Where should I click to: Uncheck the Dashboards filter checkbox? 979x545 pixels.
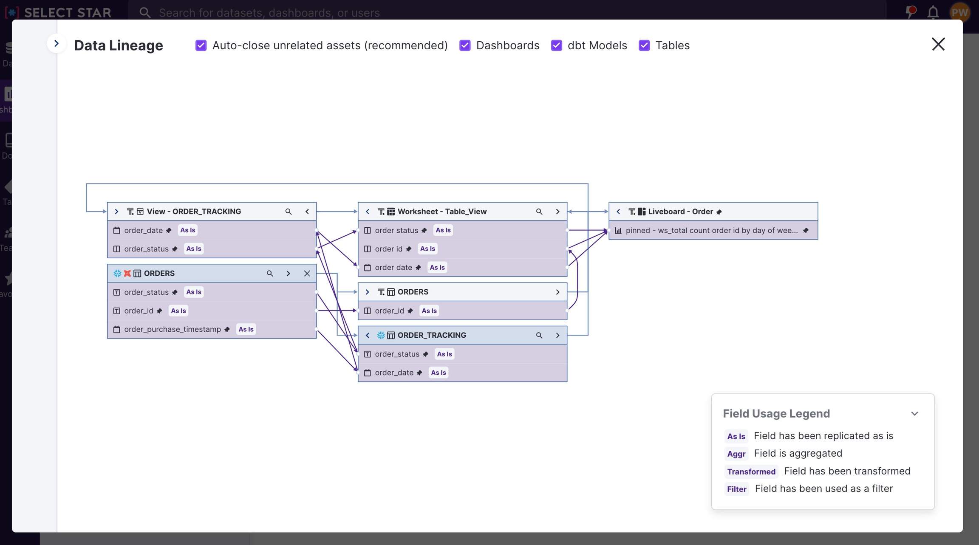(465, 45)
